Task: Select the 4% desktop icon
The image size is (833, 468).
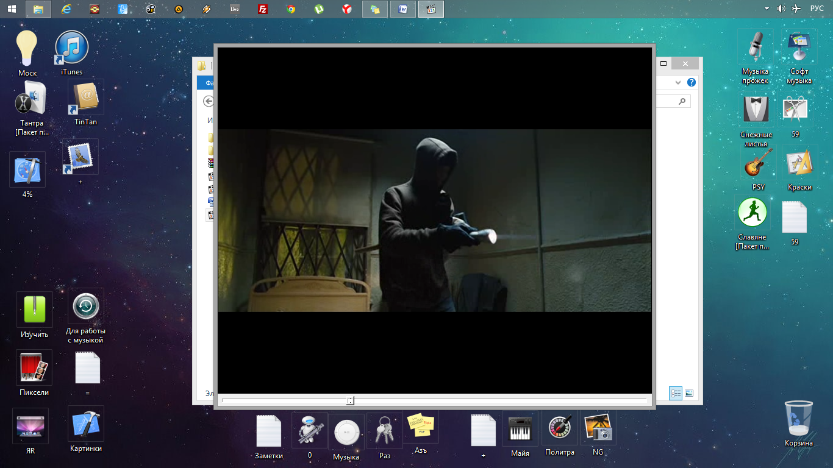Action: pos(27,175)
